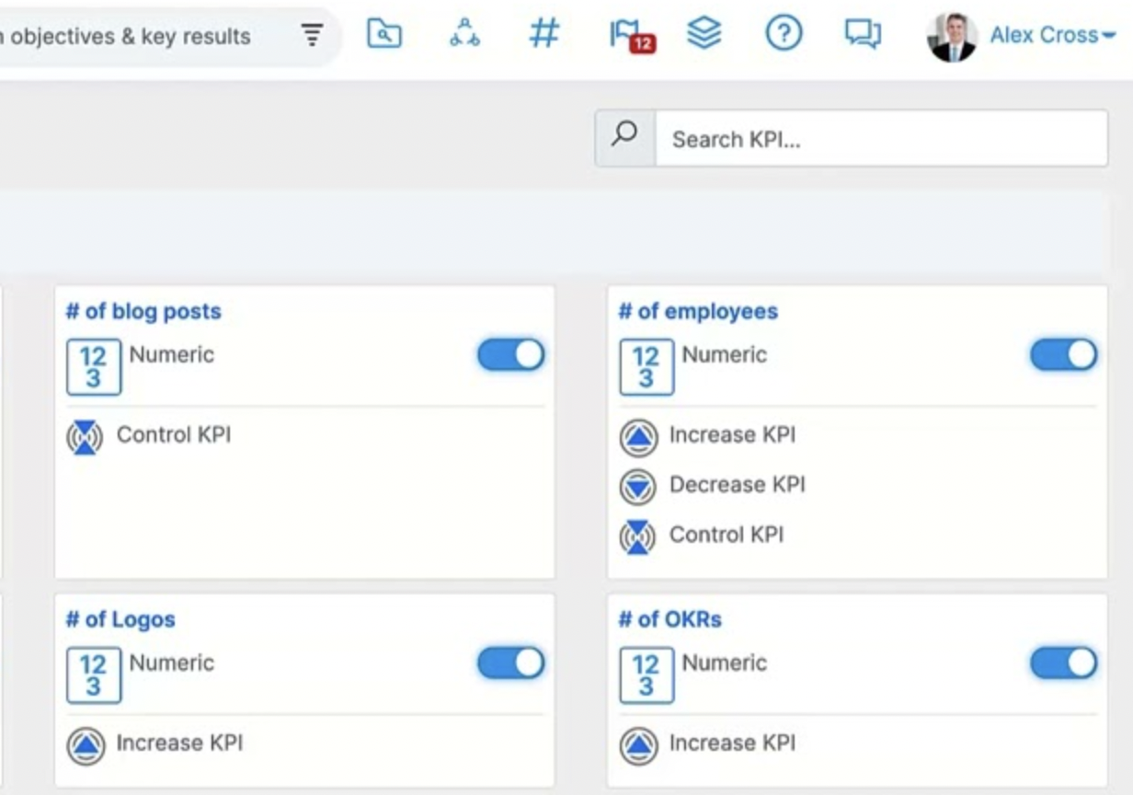Click Numeric label in employees card
The width and height of the screenshot is (1133, 795).
725,354
